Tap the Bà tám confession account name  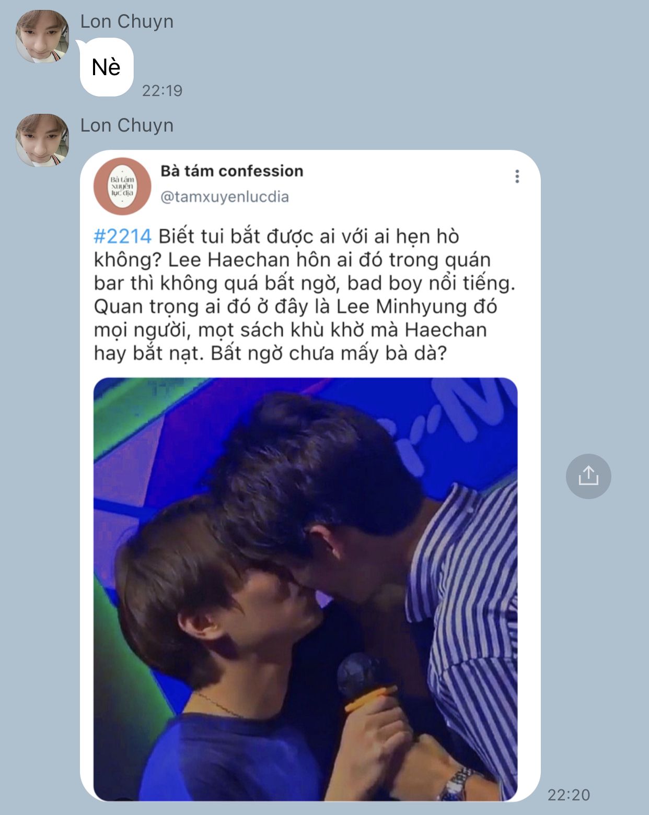231,171
